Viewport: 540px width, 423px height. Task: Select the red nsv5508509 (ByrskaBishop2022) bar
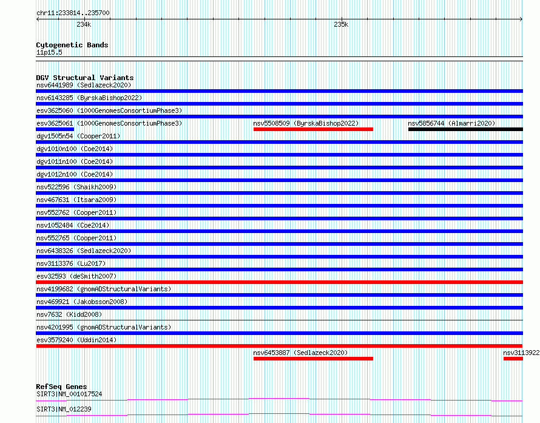click(x=312, y=129)
